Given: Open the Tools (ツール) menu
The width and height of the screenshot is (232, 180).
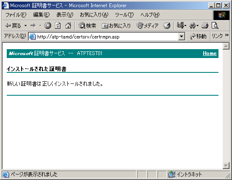Looking at the screenshot, I should click(124, 15).
